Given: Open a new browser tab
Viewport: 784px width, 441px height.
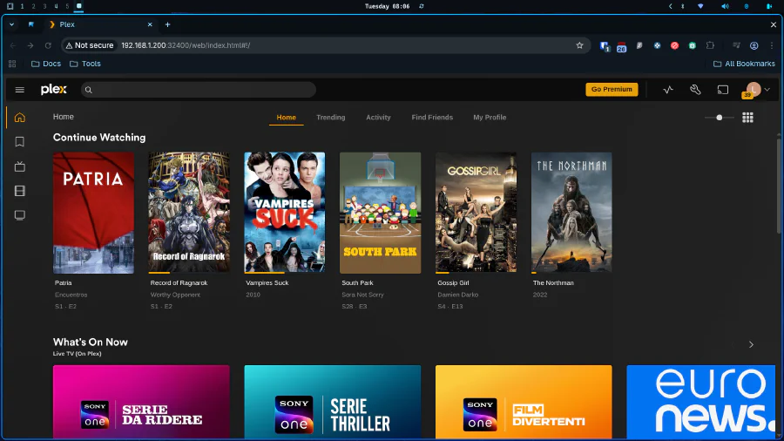Looking at the screenshot, I should pos(167,24).
